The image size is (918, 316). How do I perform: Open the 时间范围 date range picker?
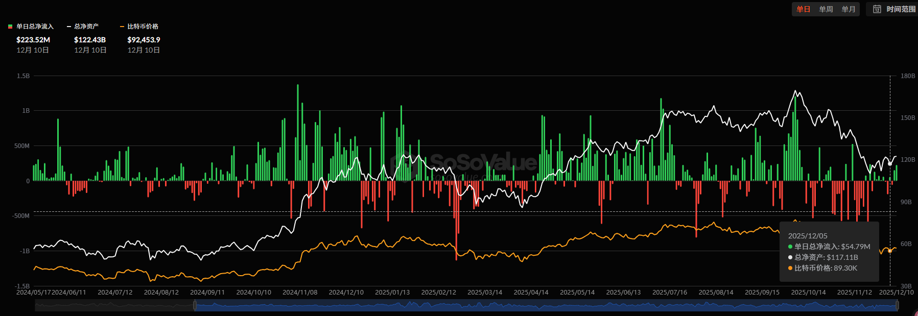901,9
